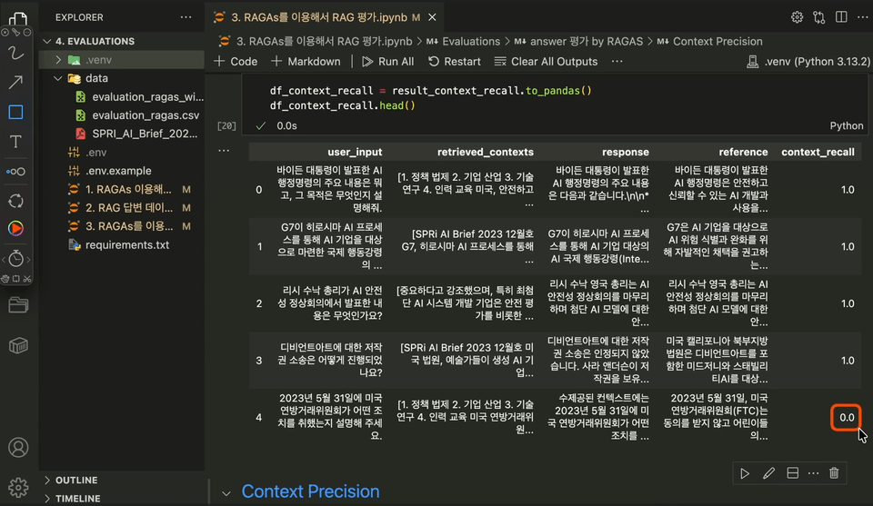Open the rainbow color ring picker
Screen dimensions: 873x506
pos(15,228)
